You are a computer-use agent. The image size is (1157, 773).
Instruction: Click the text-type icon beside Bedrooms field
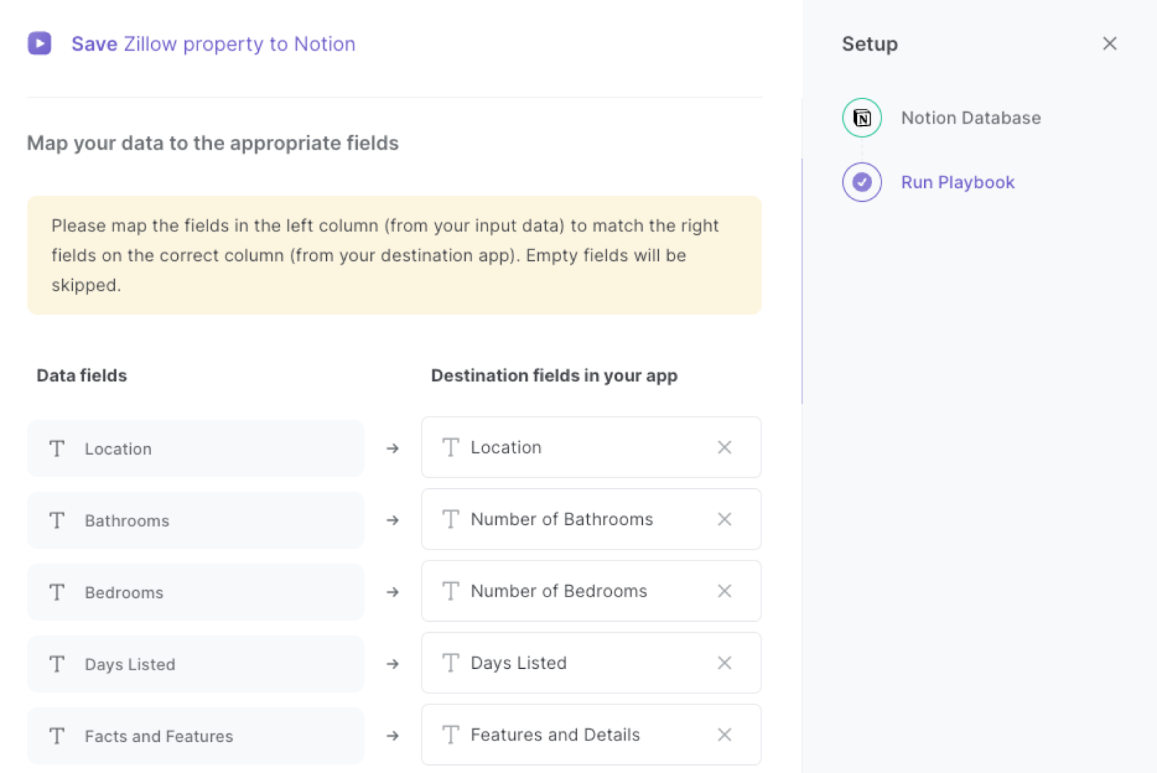click(x=57, y=592)
